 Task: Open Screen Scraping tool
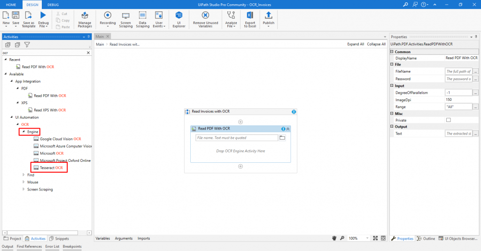126,20
